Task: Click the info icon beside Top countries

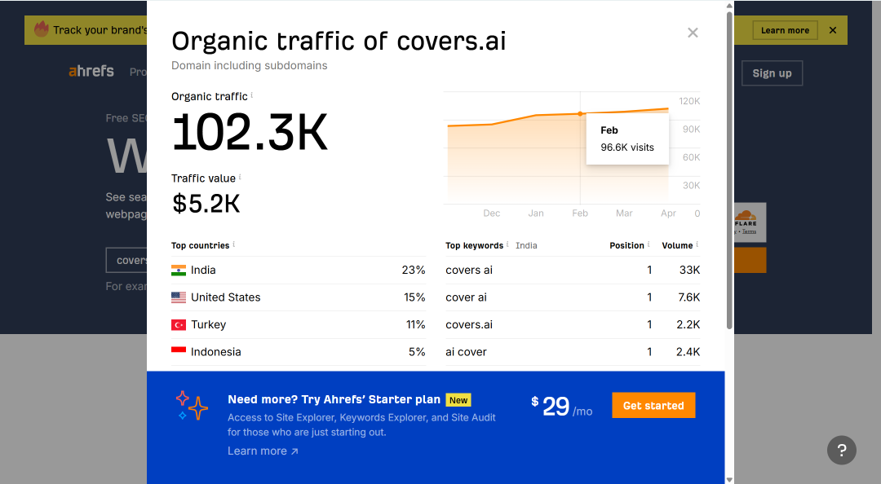Action: (x=234, y=244)
